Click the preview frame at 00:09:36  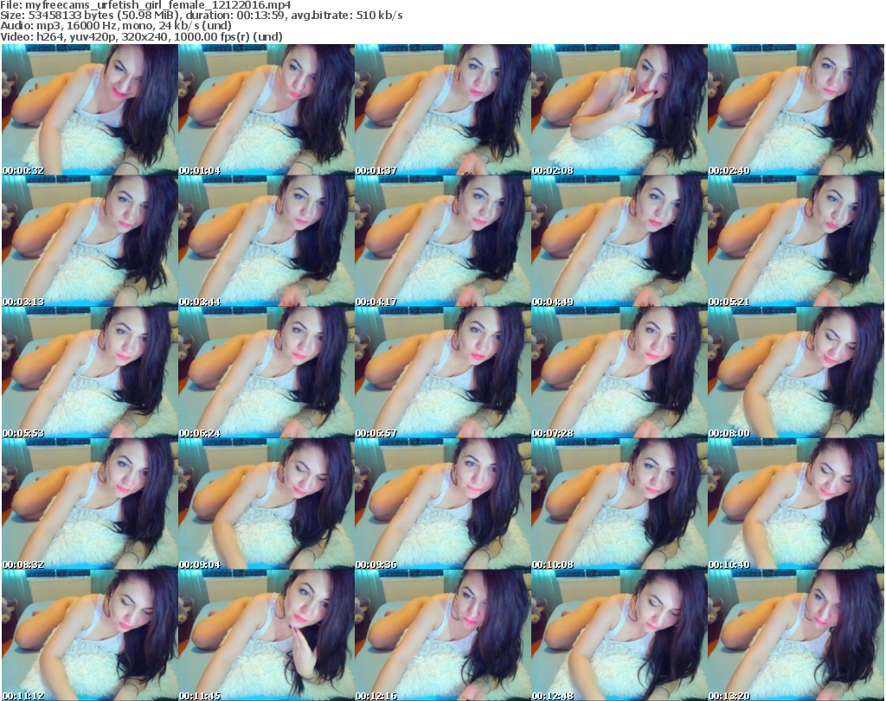click(x=442, y=504)
